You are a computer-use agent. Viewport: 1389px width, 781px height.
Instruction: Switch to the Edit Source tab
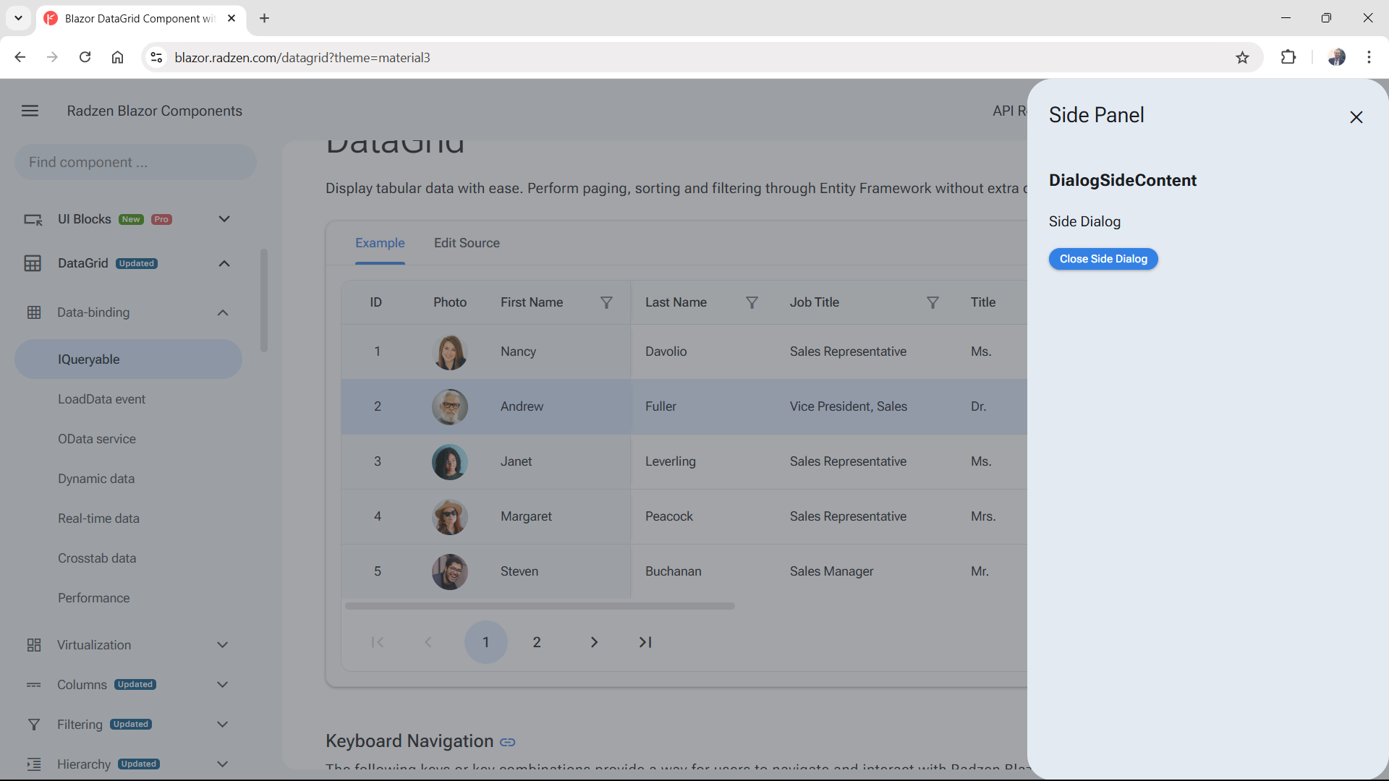click(467, 243)
